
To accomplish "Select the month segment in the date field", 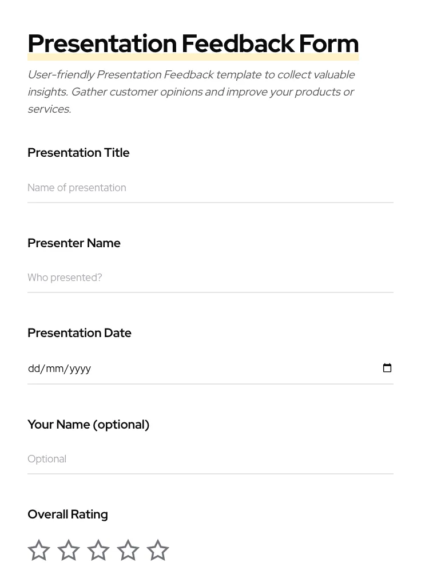I will [x=54, y=368].
